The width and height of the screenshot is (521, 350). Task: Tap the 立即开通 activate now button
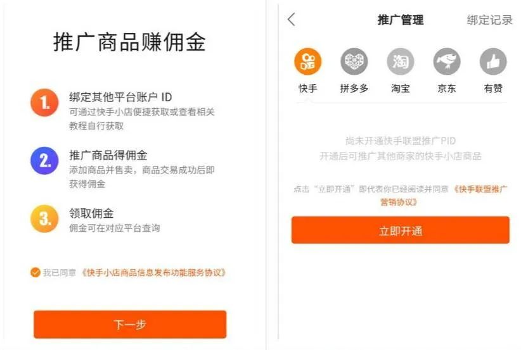pos(401,230)
